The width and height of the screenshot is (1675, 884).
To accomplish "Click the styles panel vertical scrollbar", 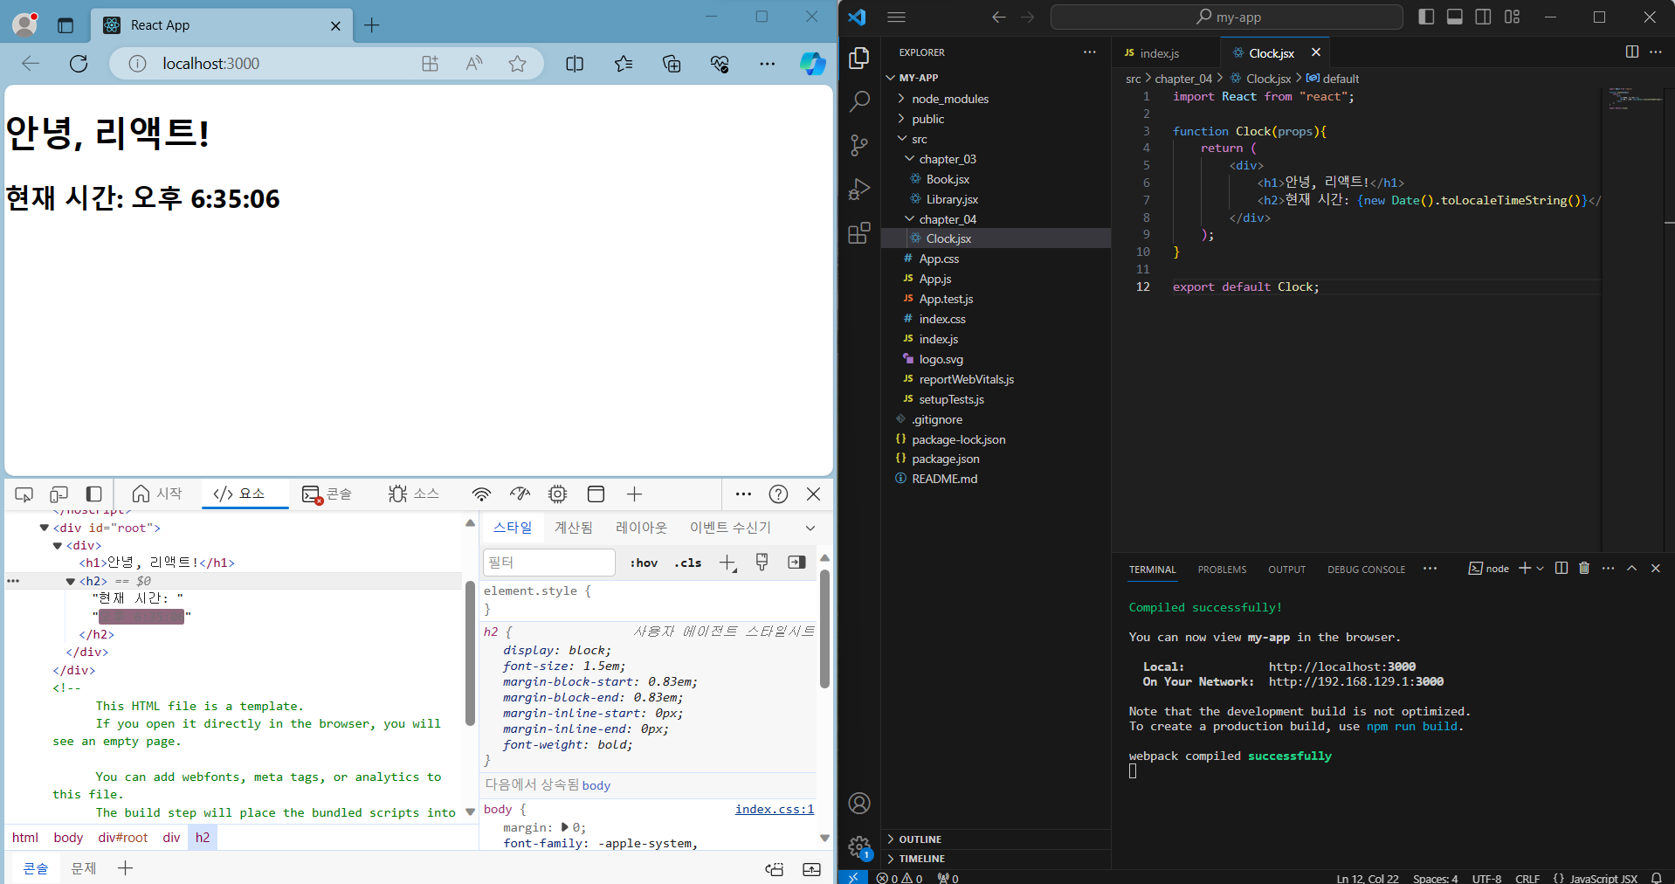I will coord(824,629).
